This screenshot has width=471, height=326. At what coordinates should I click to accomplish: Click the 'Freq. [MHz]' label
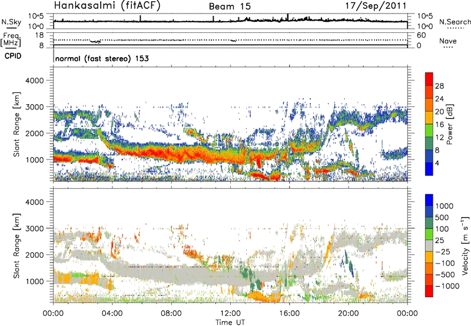11,39
